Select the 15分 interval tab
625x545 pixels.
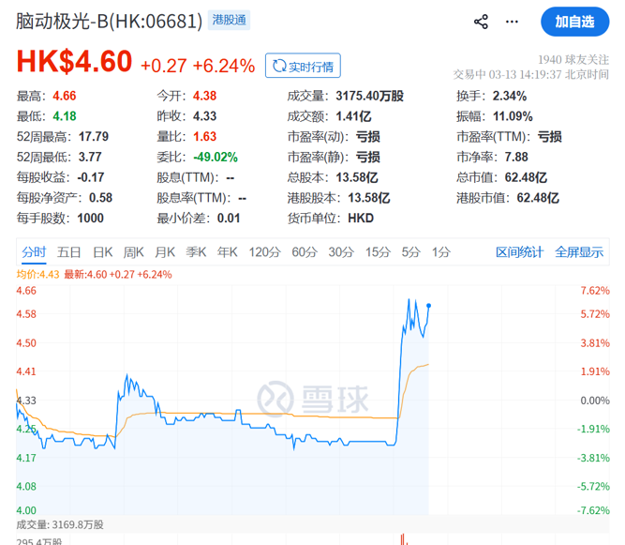click(378, 251)
